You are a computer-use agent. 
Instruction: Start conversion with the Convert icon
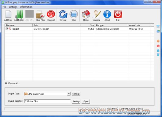63,14
